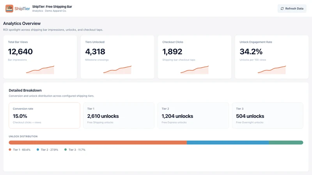The image size is (312, 175).
Task: Click the blue Tier 2 distribution segment
Action: (x=228, y=142)
